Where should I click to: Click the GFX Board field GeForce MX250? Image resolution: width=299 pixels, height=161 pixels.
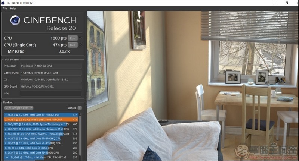coord(51,86)
